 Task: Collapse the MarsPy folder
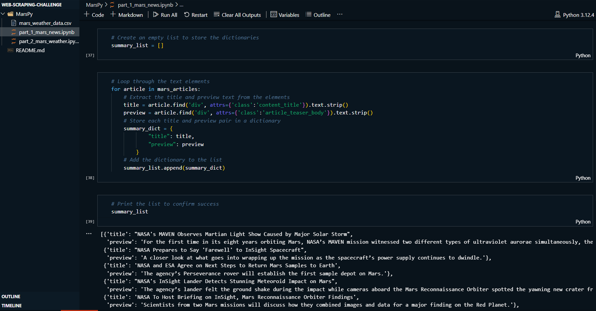3,14
